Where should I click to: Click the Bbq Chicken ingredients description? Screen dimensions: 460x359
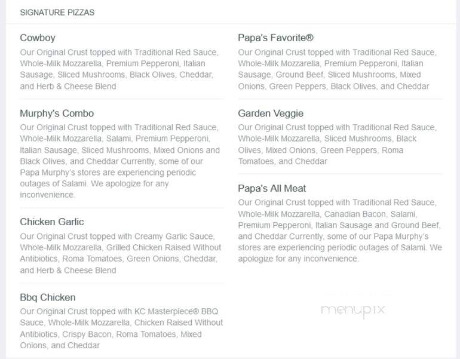[121, 328]
